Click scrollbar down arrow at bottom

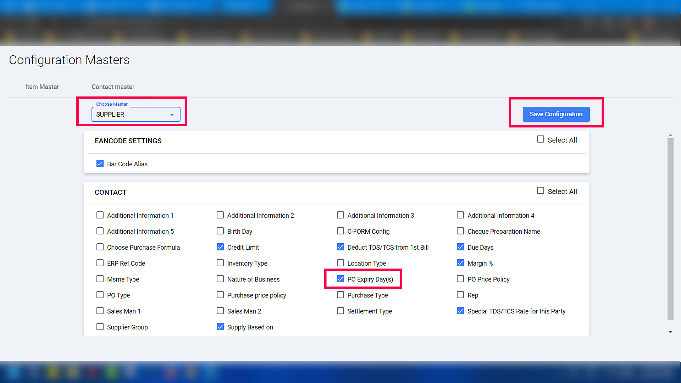(670, 332)
